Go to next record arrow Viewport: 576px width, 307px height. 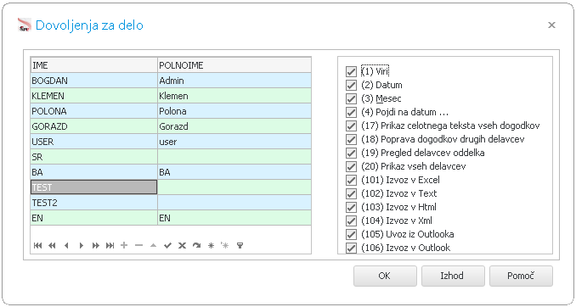click(x=82, y=246)
